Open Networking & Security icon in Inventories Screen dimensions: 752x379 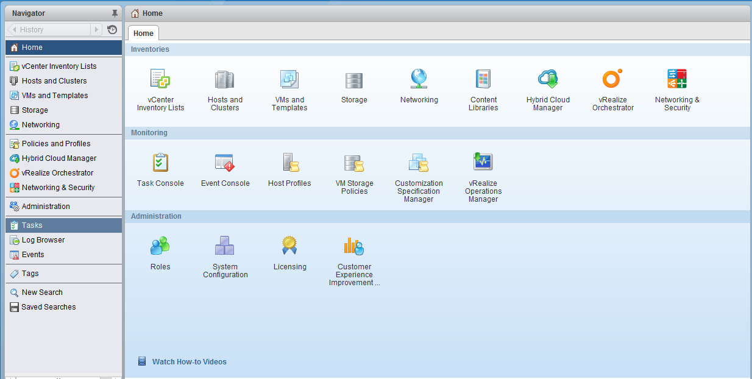click(x=677, y=79)
